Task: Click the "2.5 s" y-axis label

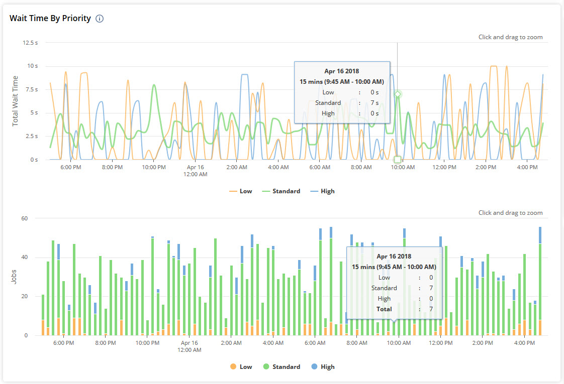Action: click(x=32, y=136)
